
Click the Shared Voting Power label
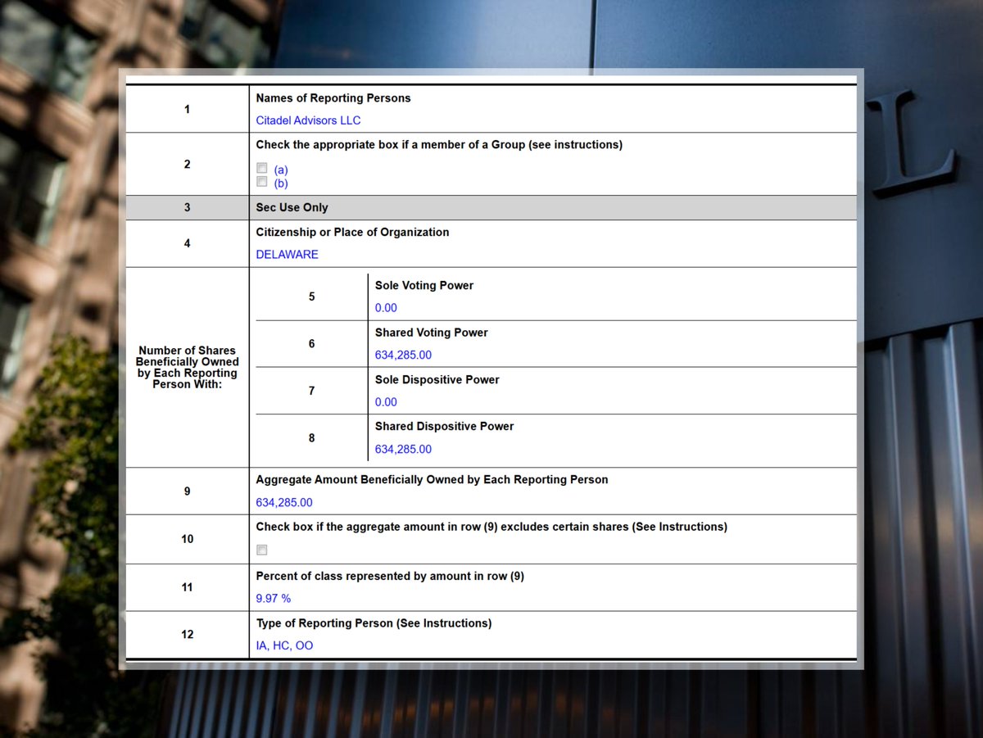click(432, 333)
